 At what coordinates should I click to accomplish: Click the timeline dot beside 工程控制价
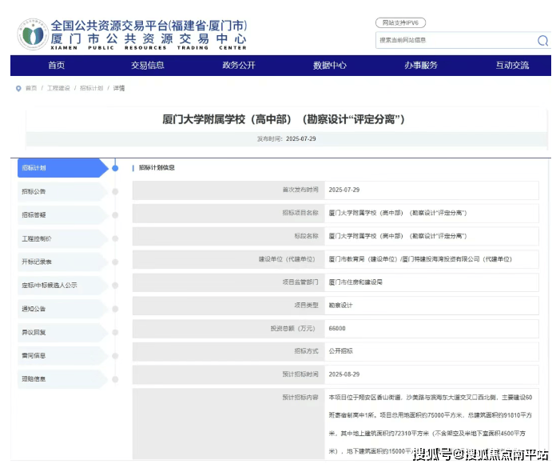pyautogui.click(x=115, y=238)
